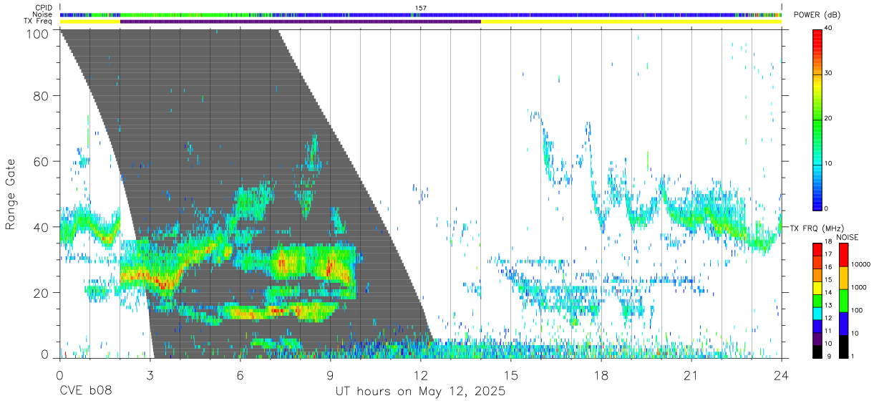The height and width of the screenshot is (406, 879).
Task: Click the NOISE legend title
Action: click(x=848, y=237)
